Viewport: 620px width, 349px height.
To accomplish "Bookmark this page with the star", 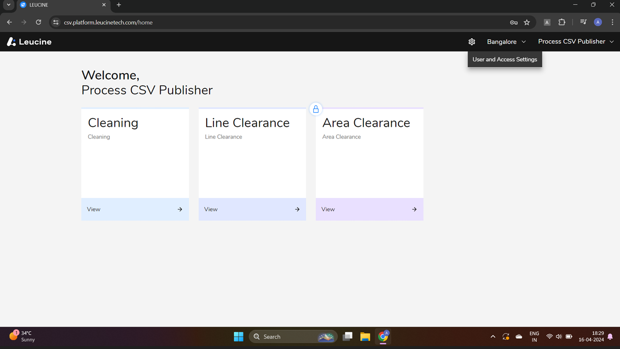I will pos(527,22).
